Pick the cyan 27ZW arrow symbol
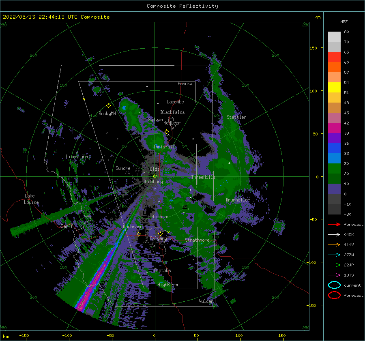The height and width of the screenshot is (341, 365). (334, 255)
